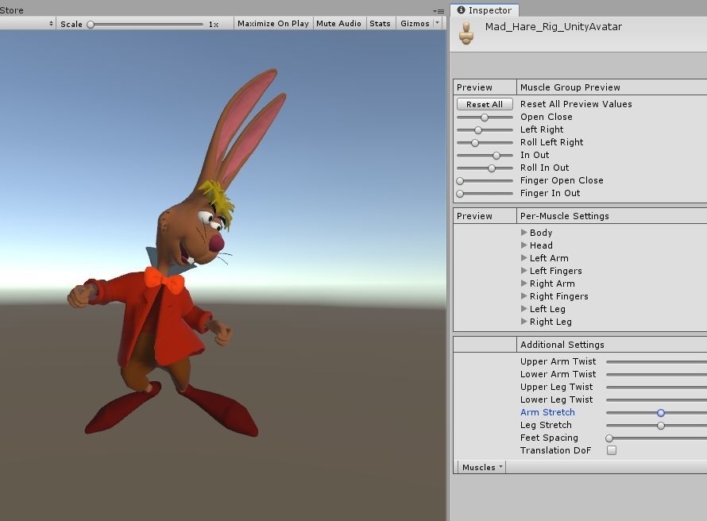Click the Roll Left Right slider handle

click(x=475, y=143)
